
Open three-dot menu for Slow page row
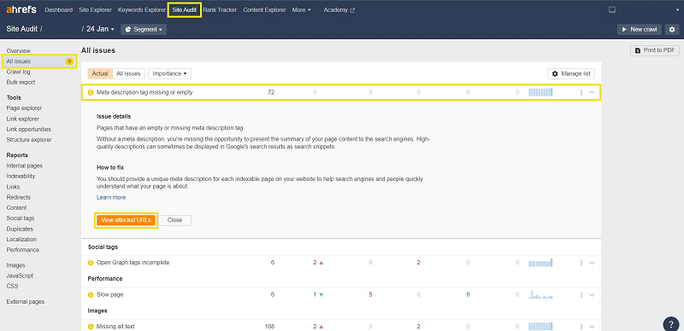(581, 295)
